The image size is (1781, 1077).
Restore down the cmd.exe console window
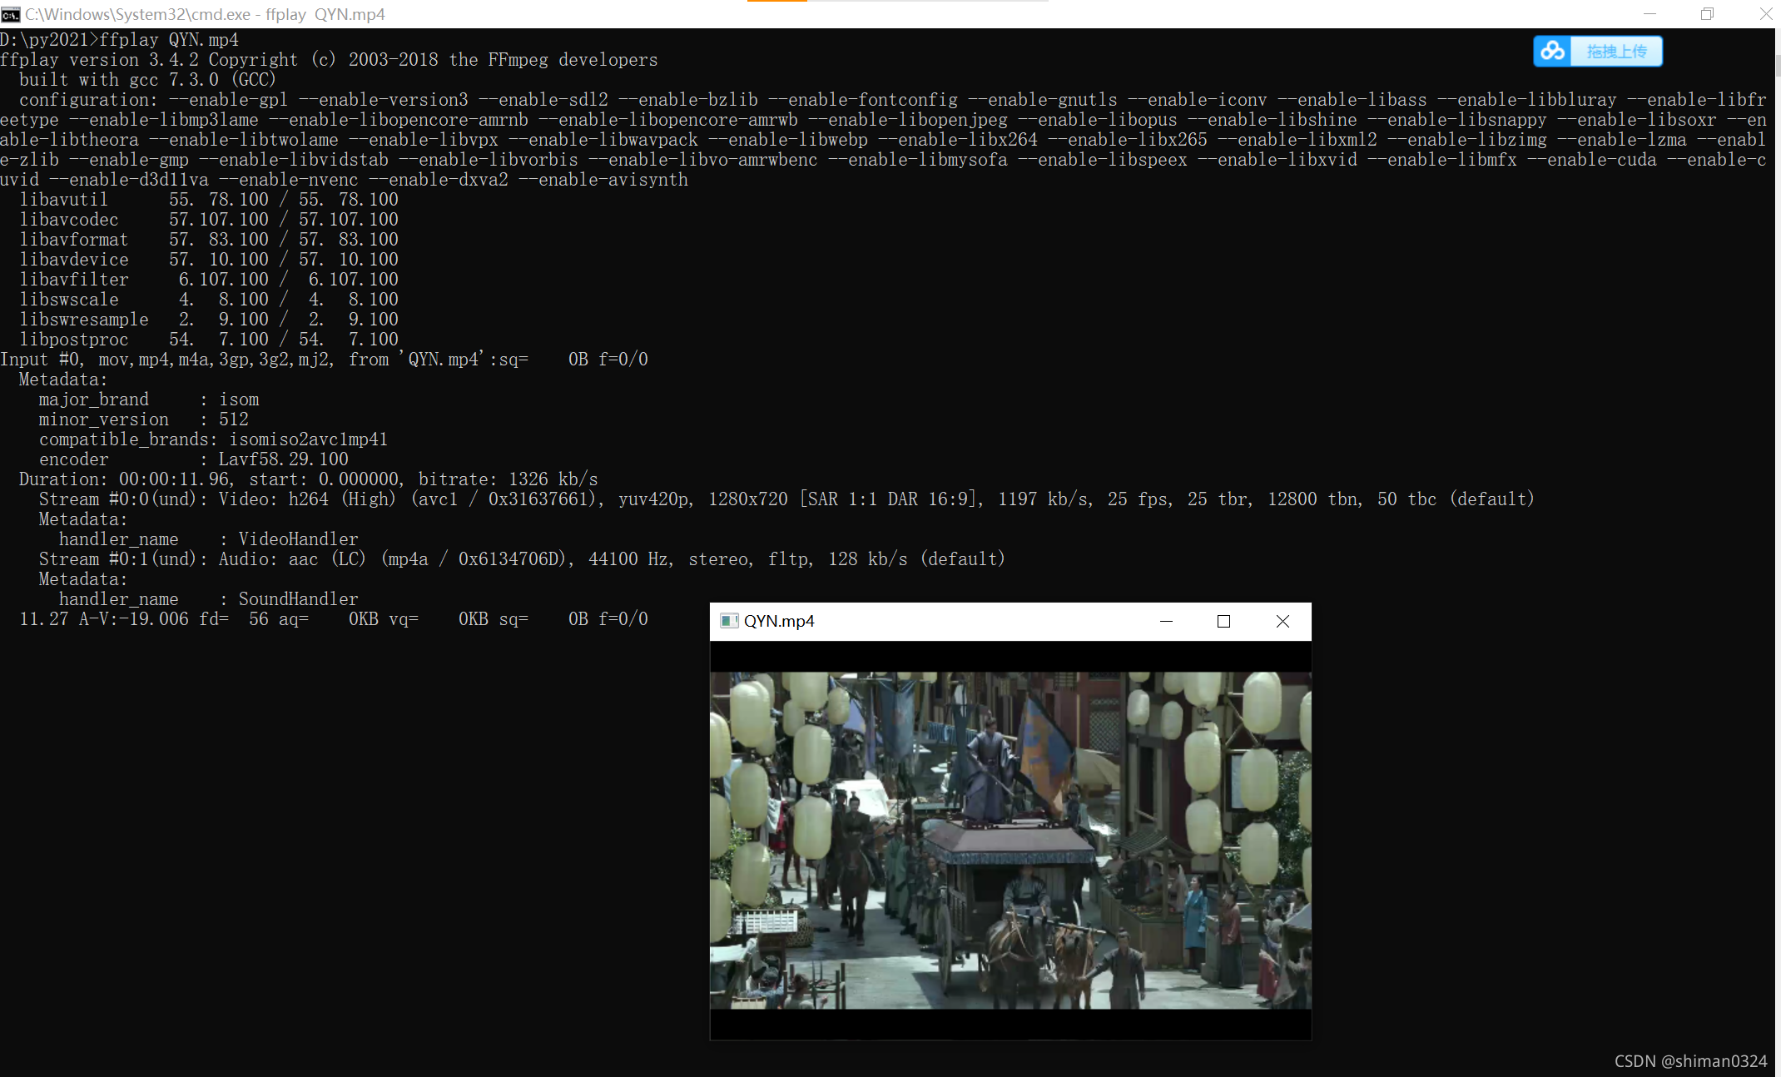pos(1707,14)
